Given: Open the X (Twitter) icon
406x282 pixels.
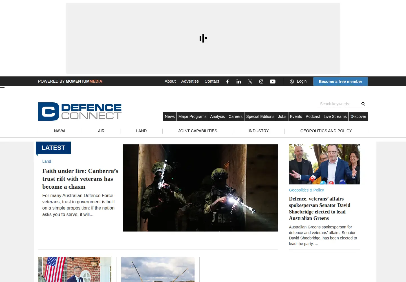Looking at the screenshot, I should coord(250,81).
